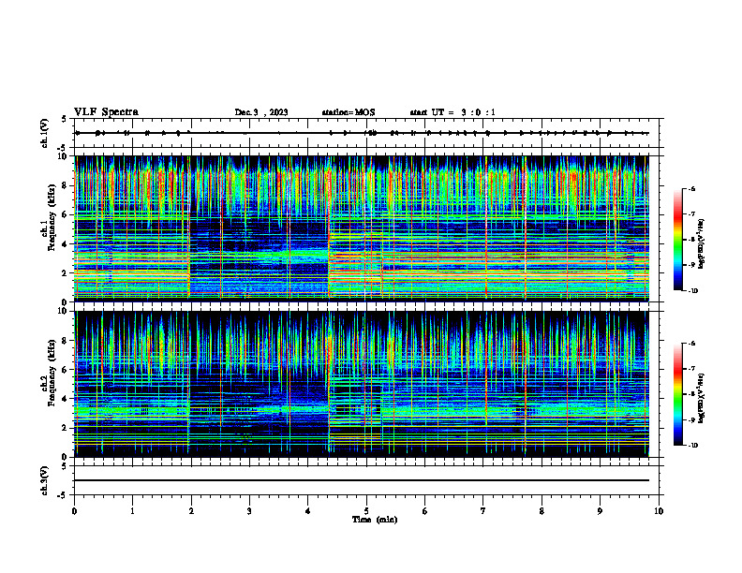The image size is (742, 573).
Task: Click the ch.1 spectrogram color bar
Action: (x=678, y=240)
